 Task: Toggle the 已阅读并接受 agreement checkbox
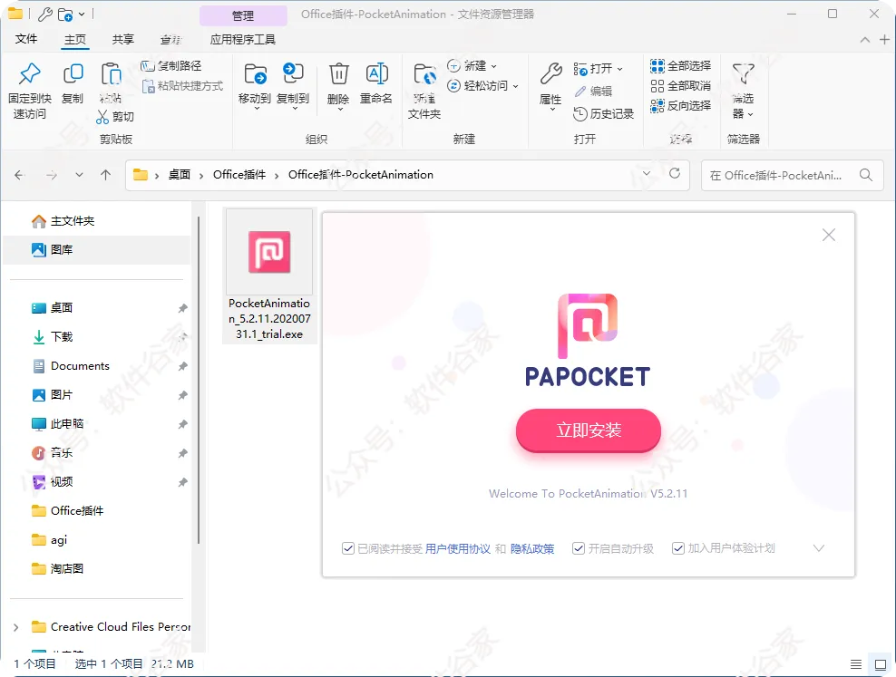click(348, 548)
